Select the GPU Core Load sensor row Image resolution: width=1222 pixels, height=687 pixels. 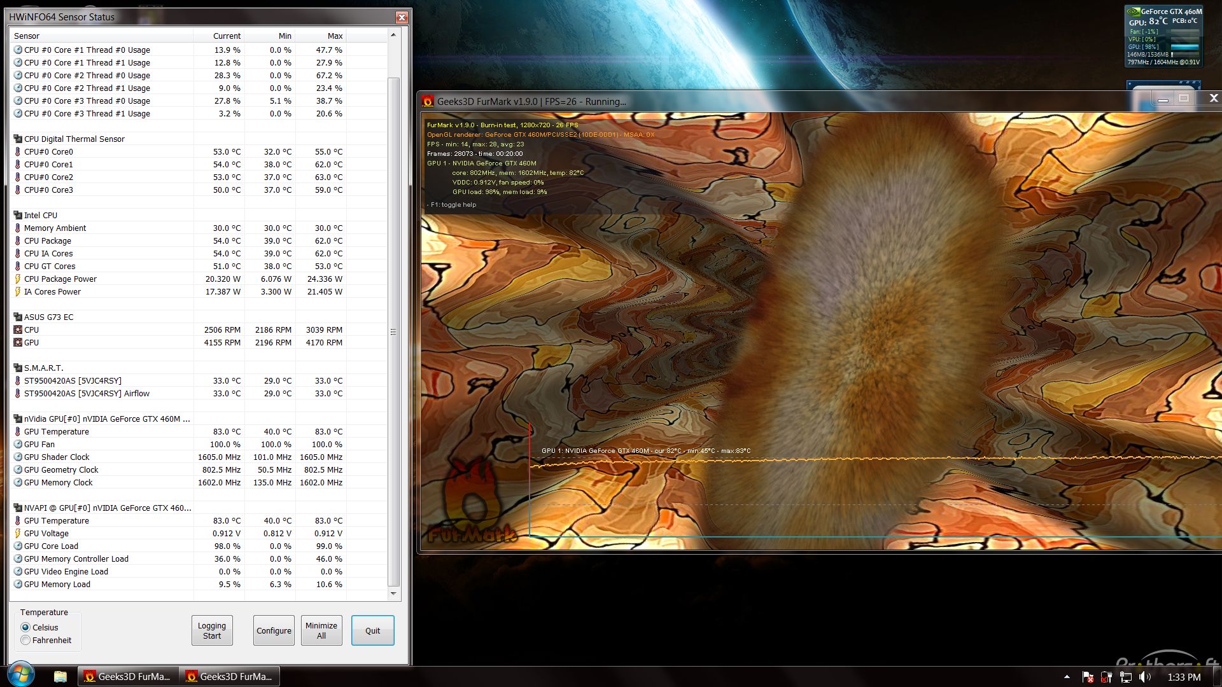coord(51,546)
